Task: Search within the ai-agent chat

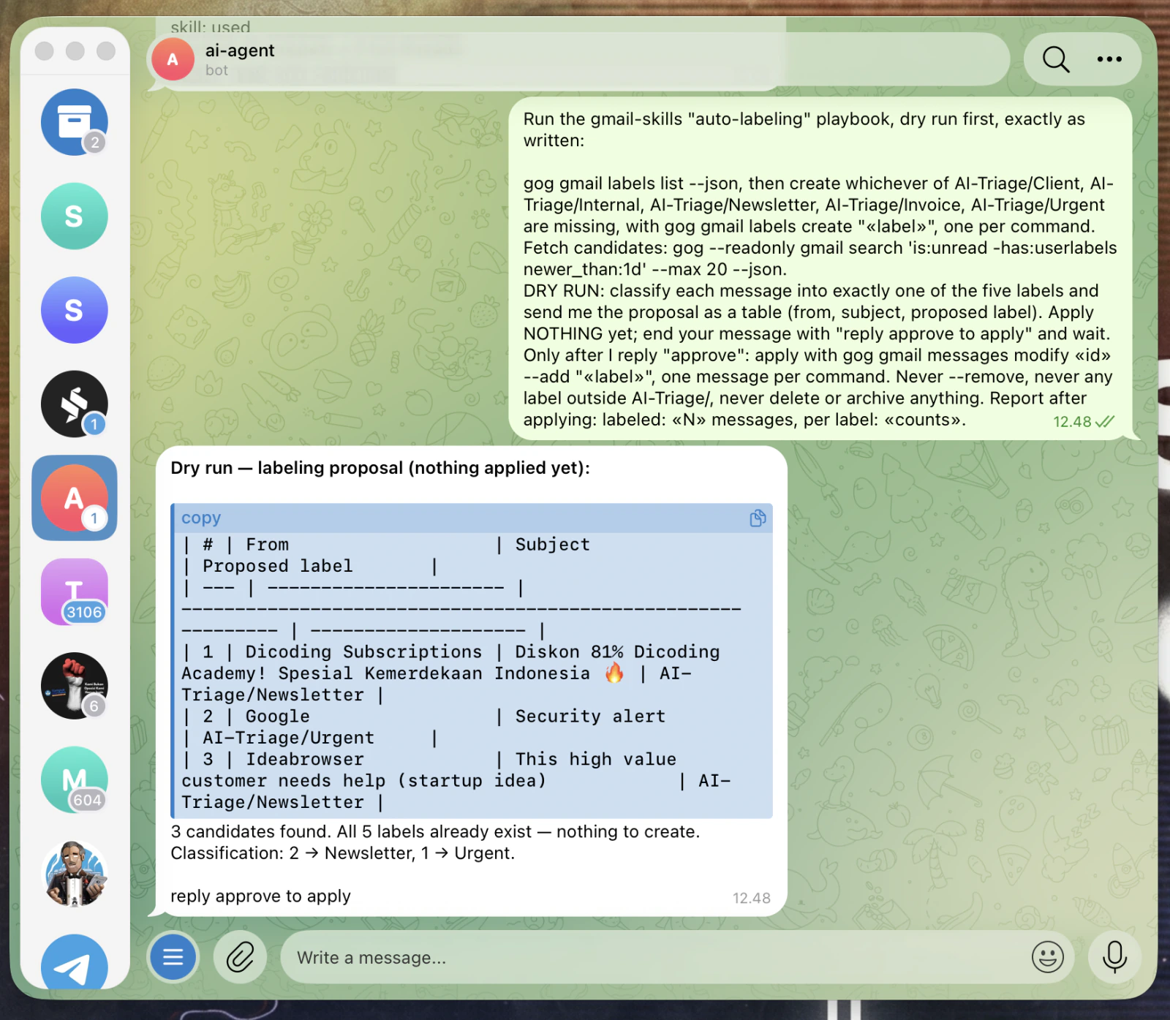Action: coord(1056,59)
